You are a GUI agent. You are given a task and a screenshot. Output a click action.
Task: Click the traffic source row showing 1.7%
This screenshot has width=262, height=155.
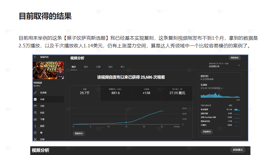220,121
